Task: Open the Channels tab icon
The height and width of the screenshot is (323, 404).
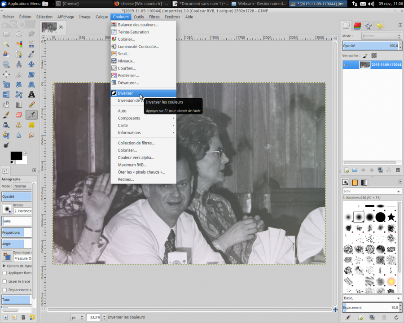Action: 357,26
